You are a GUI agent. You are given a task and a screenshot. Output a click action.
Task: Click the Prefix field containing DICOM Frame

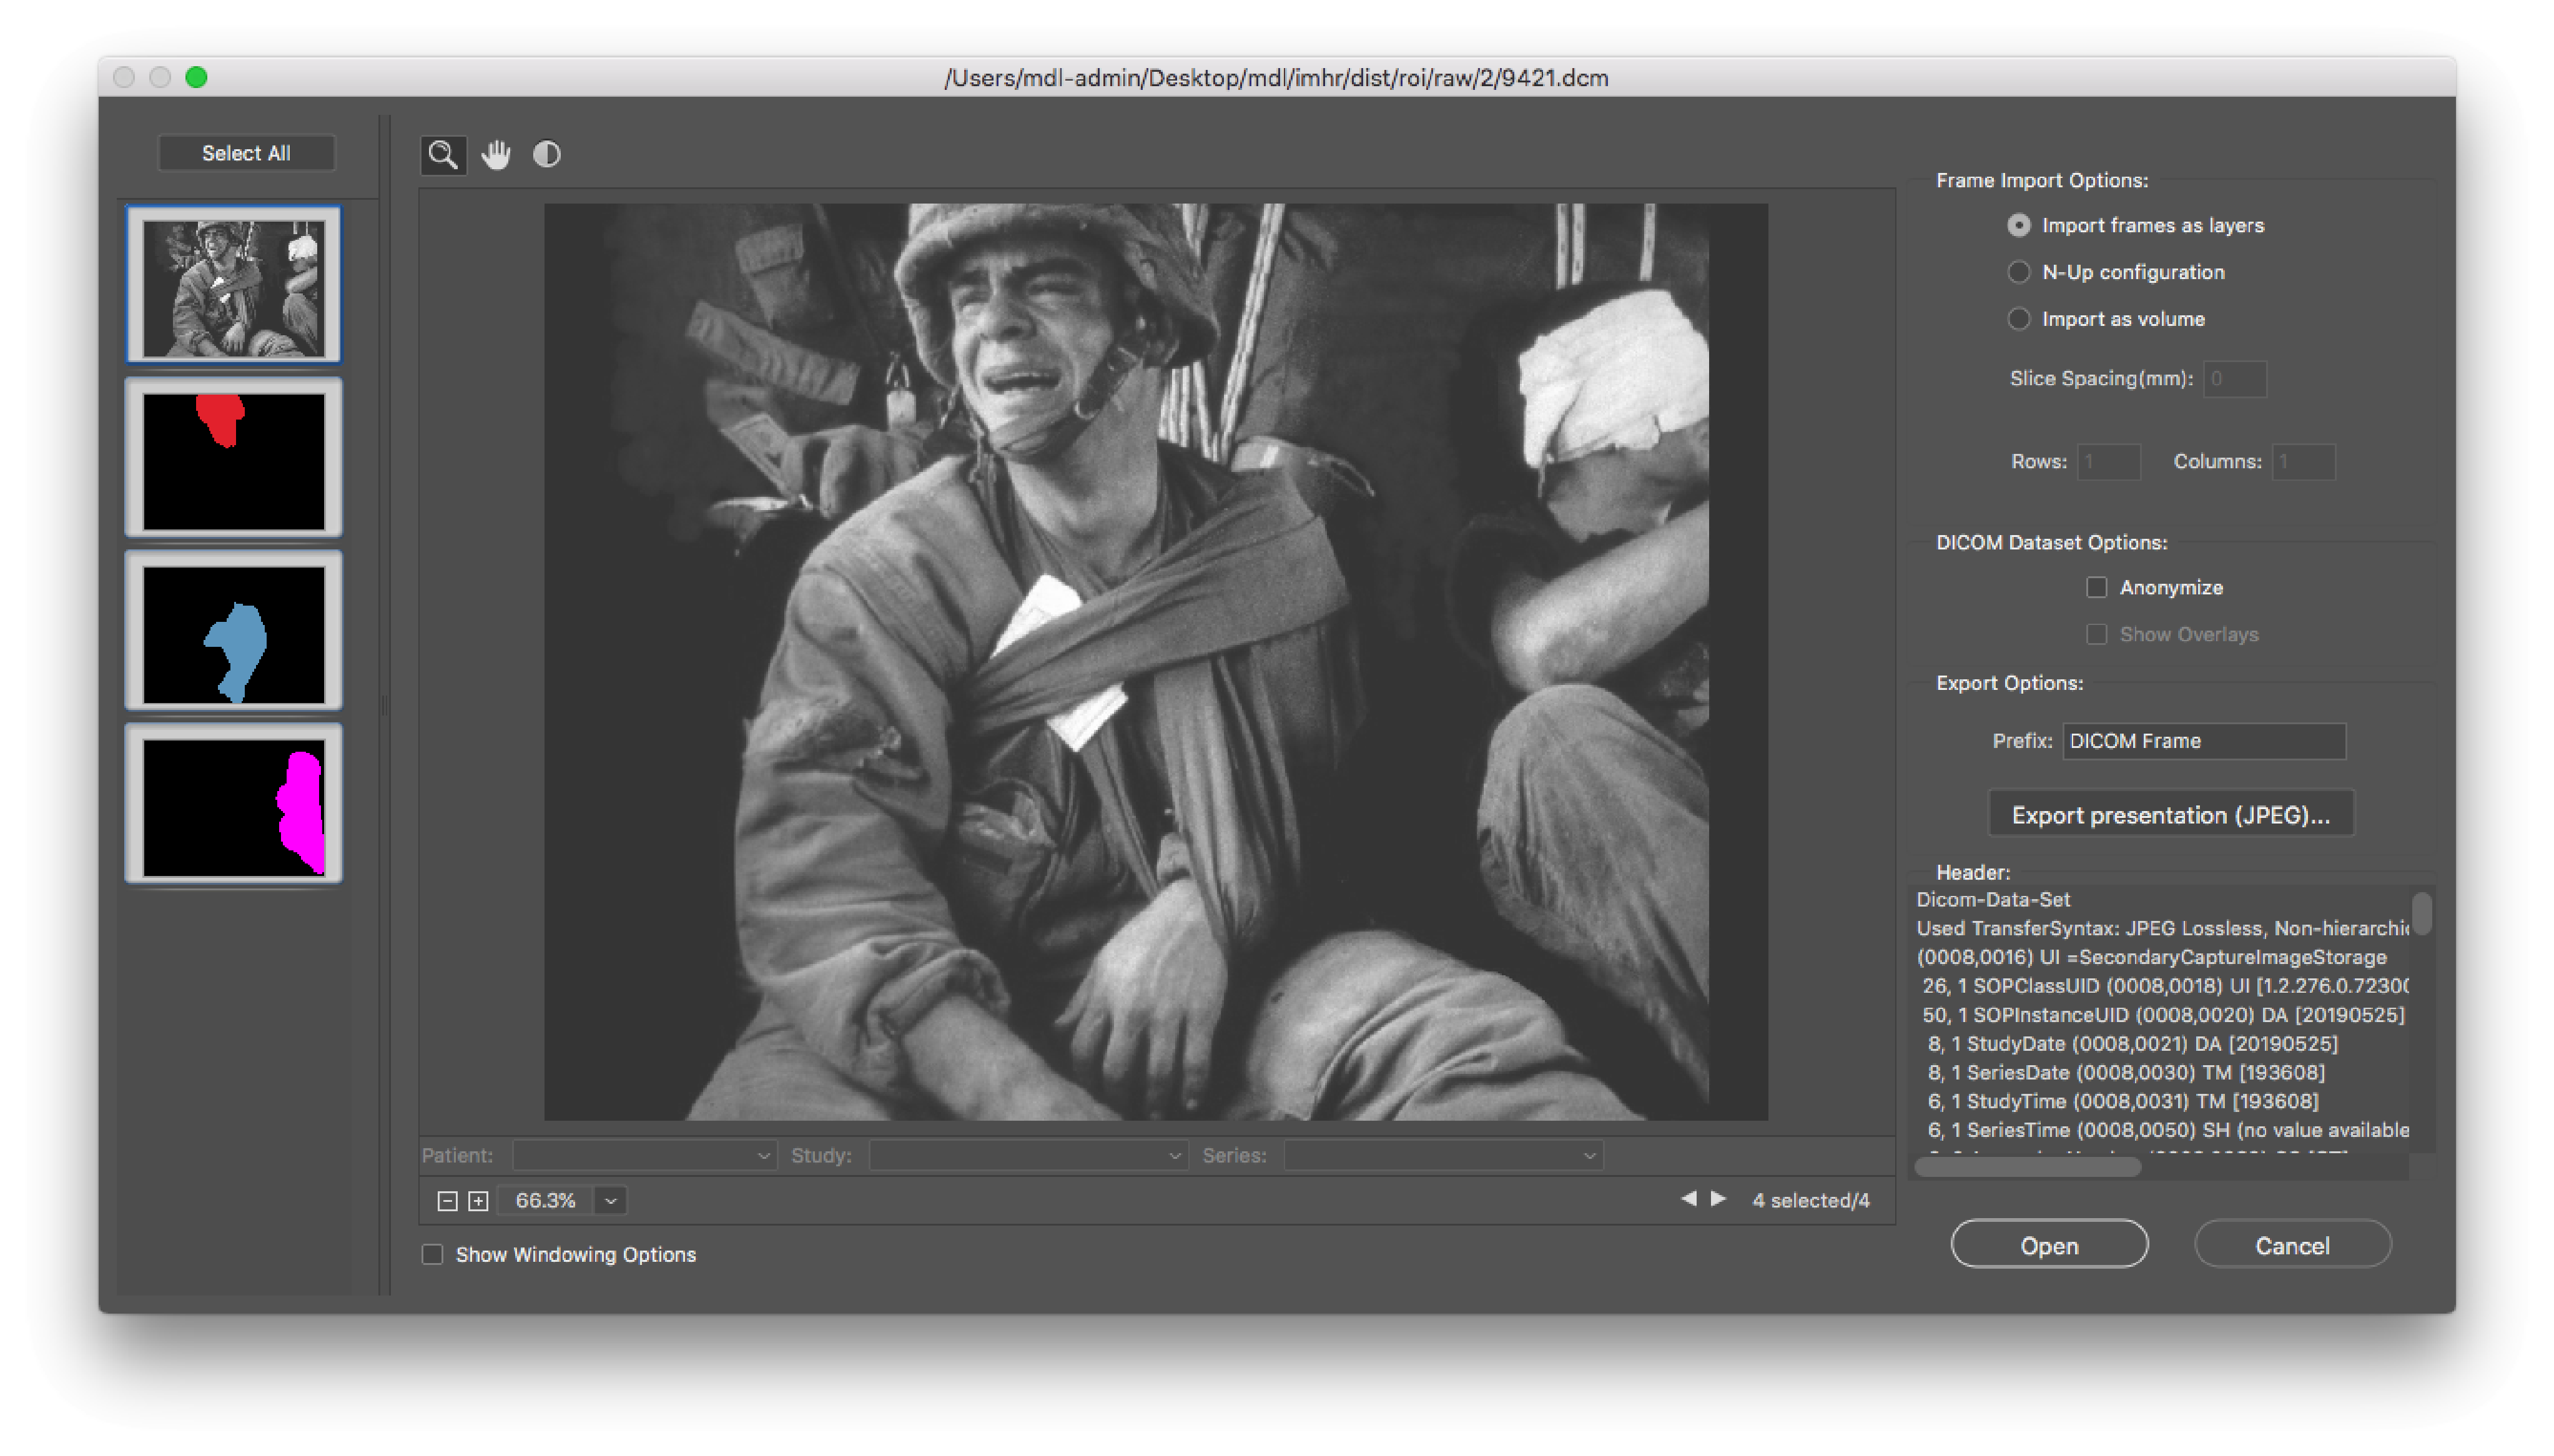[2203, 742]
